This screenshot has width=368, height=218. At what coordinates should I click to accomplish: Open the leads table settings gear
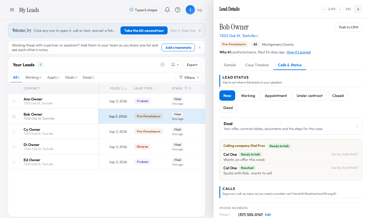[x=162, y=65]
